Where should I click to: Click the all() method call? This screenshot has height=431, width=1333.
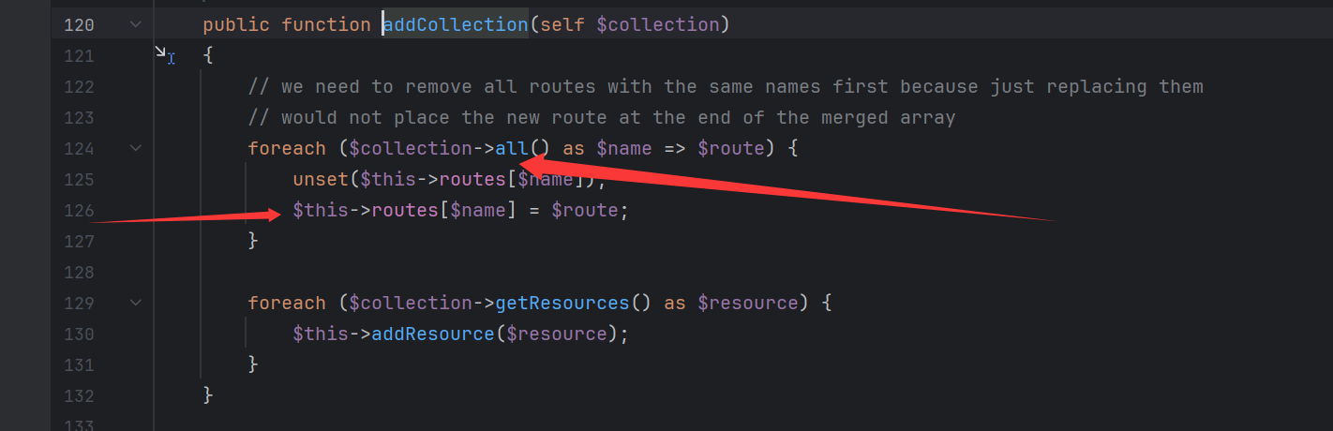tap(511, 148)
